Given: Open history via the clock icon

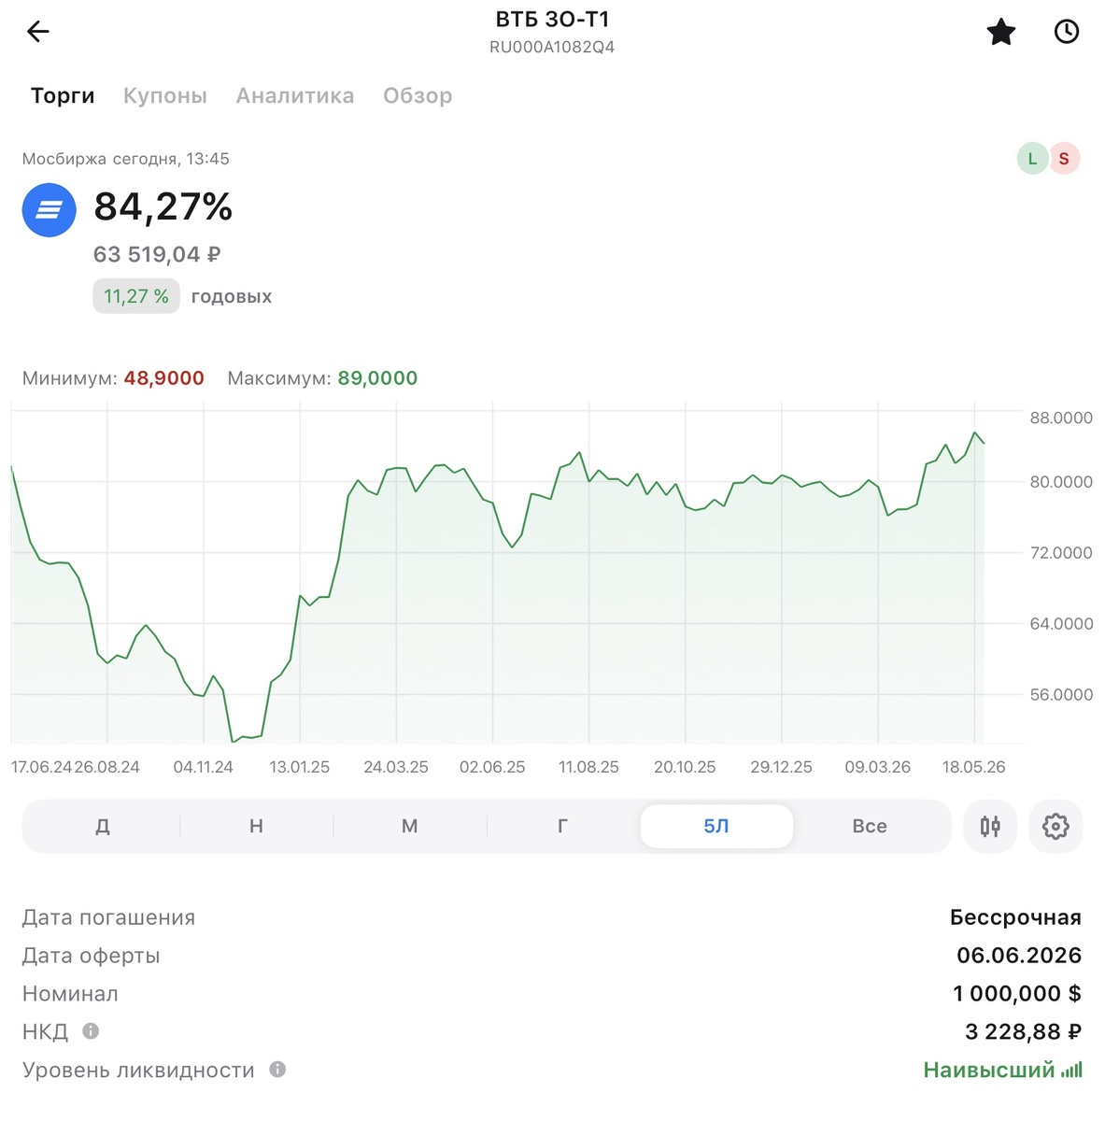Looking at the screenshot, I should (x=1067, y=32).
